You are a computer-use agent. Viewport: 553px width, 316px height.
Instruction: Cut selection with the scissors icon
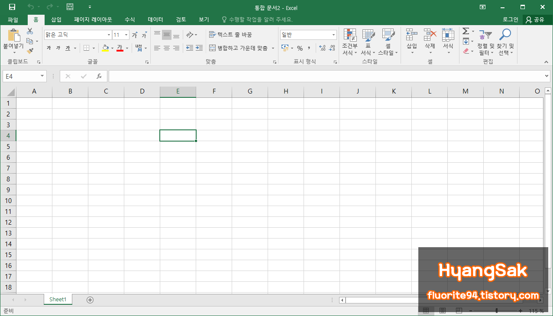[30, 31]
